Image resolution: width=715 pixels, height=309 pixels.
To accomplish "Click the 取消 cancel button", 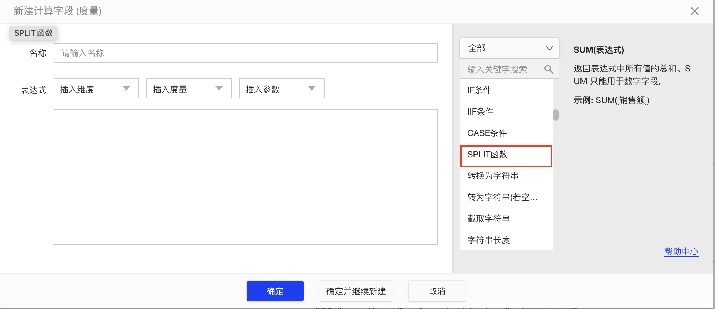I will 437,291.
